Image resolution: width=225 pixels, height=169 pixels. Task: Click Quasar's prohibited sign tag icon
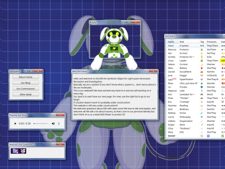tap(202, 136)
